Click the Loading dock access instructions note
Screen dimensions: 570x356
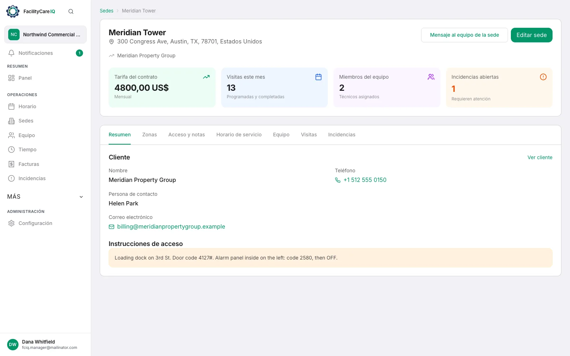[x=331, y=258]
